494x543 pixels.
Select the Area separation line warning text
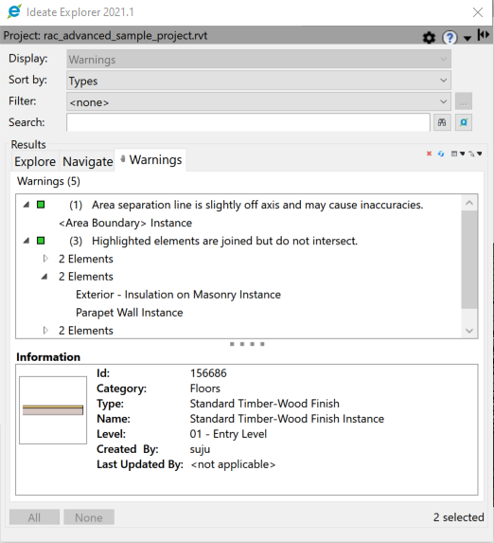click(257, 205)
